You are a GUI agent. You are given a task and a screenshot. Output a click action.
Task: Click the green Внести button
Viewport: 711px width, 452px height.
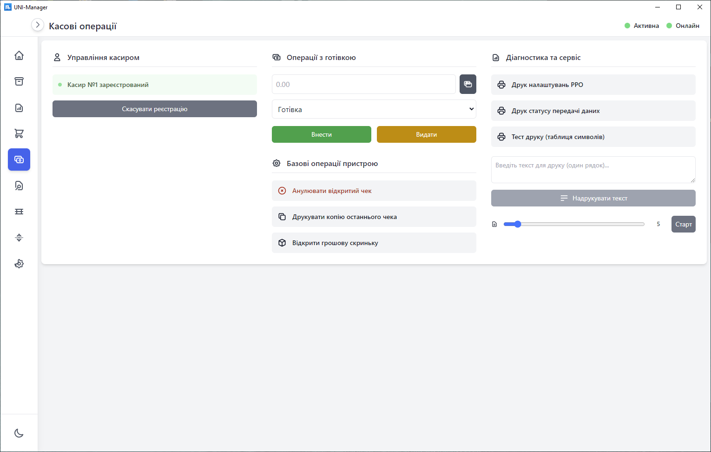(322, 134)
